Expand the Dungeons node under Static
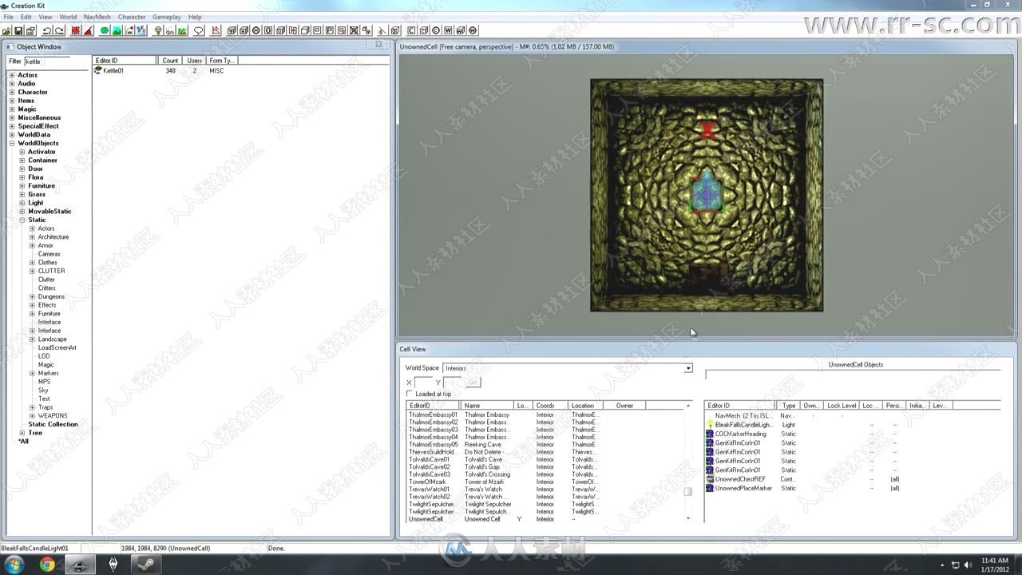This screenshot has width=1022, height=575. [33, 296]
